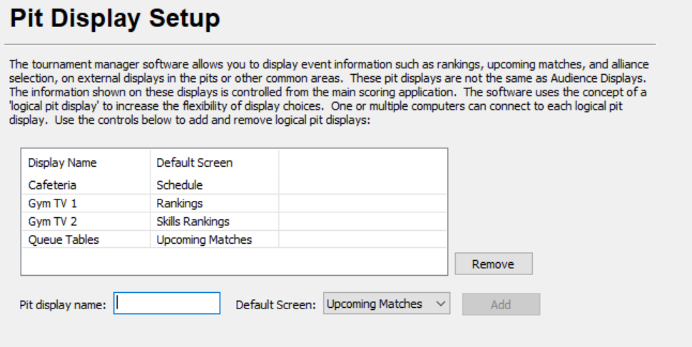The image size is (692, 347).
Task: Click the Rankings cell for Gym TV 1
Action: tap(180, 204)
